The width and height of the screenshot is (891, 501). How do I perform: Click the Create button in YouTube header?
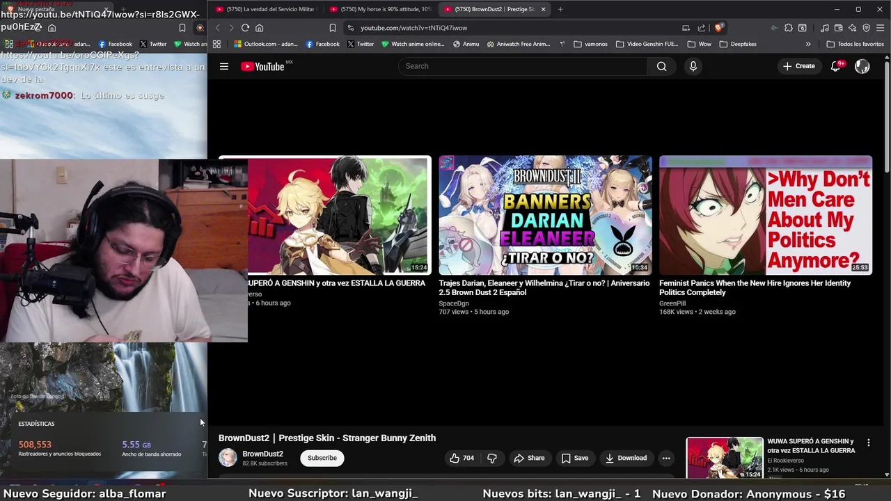point(799,66)
